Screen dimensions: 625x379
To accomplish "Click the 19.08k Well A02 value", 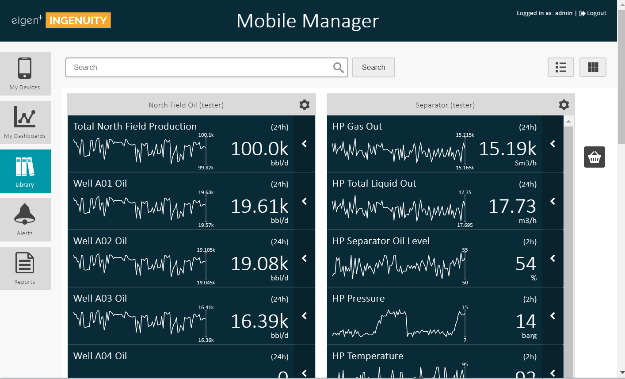I will click(x=260, y=264).
